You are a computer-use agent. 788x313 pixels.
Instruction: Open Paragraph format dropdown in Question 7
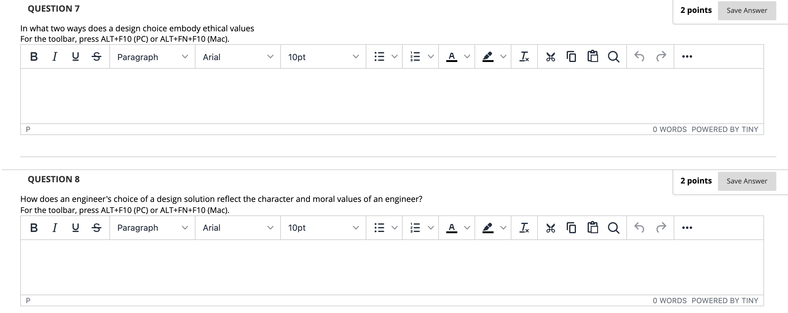(152, 57)
